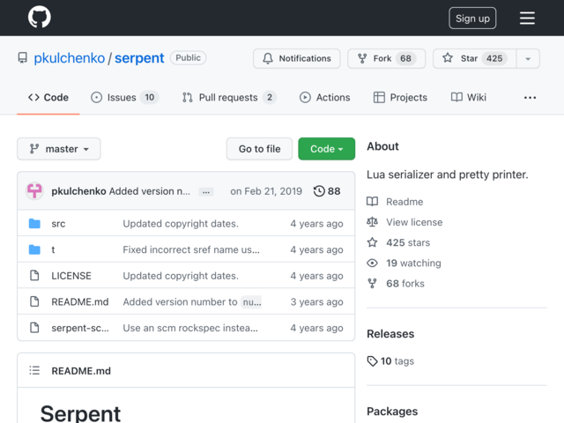Click the scales icon next to View license
564x423 pixels.
pyautogui.click(x=372, y=222)
